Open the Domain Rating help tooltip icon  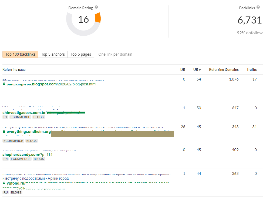tap(96, 7)
